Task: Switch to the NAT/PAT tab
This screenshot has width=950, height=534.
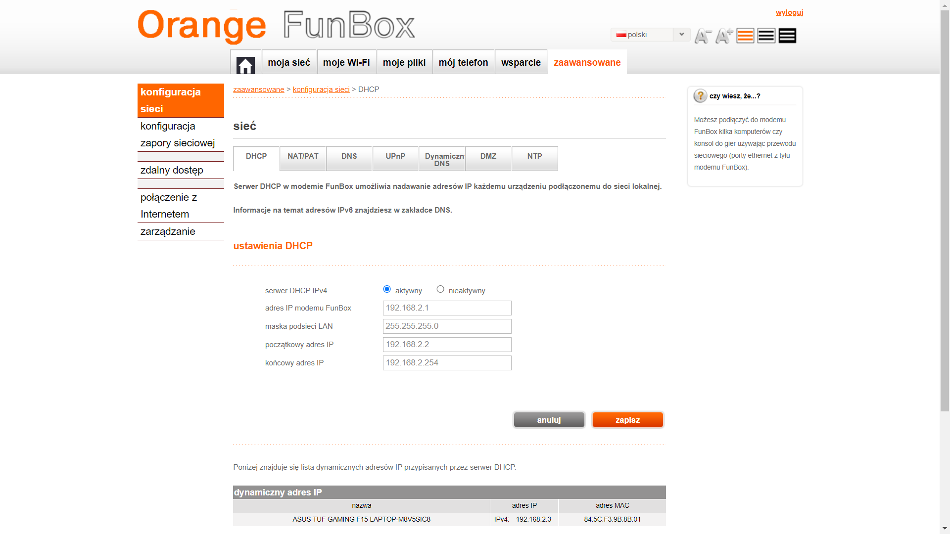Action: (x=303, y=159)
